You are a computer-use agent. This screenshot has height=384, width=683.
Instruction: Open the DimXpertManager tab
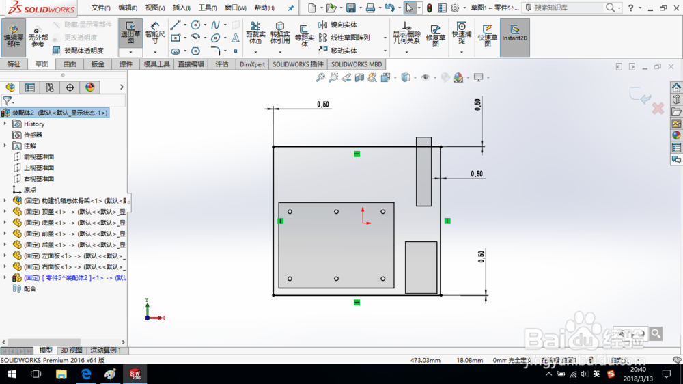[70, 87]
